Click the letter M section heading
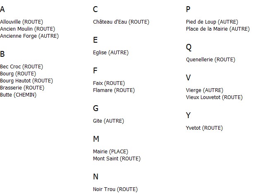This screenshot has height=196, width=279. pos(96,139)
